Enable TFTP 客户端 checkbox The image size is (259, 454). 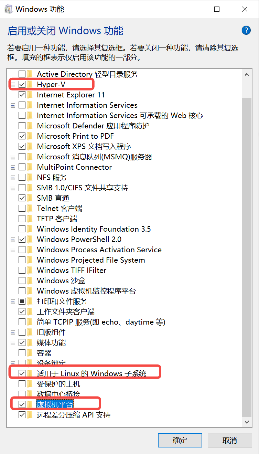(22, 219)
